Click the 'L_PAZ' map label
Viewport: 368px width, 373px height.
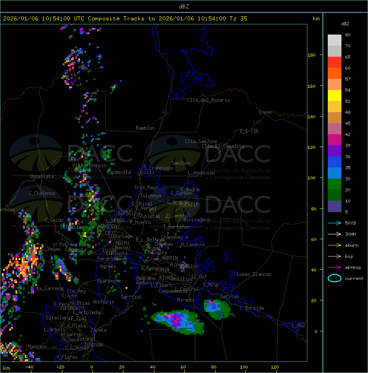tap(299, 326)
